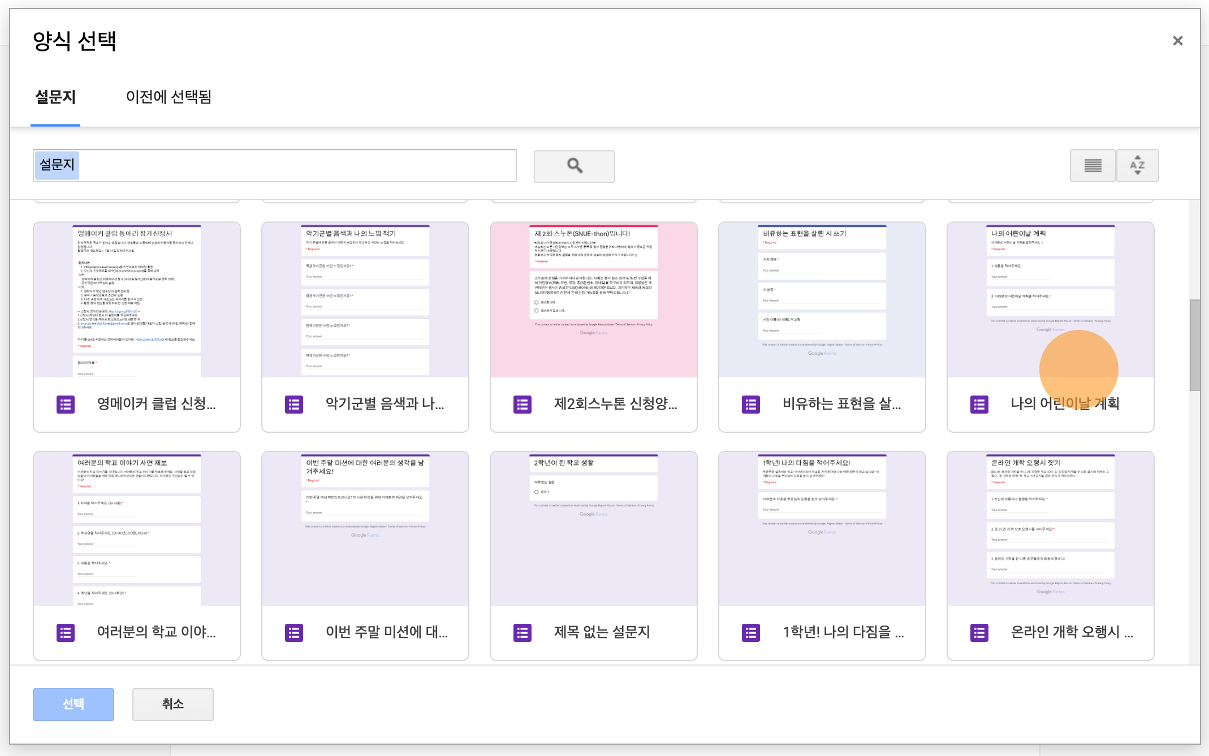Image resolution: width=1209 pixels, height=756 pixels.
Task: Click the vertical scrollbar handle
Action: point(1194,345)
